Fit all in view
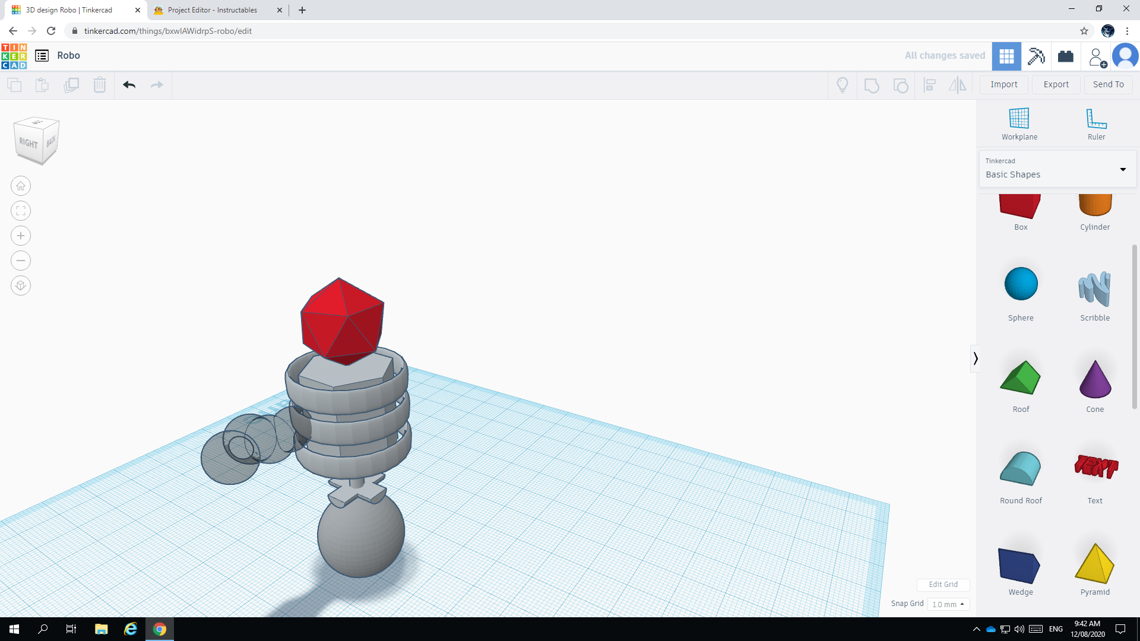This screenshot has height=641, width=1140. point(21,211)
